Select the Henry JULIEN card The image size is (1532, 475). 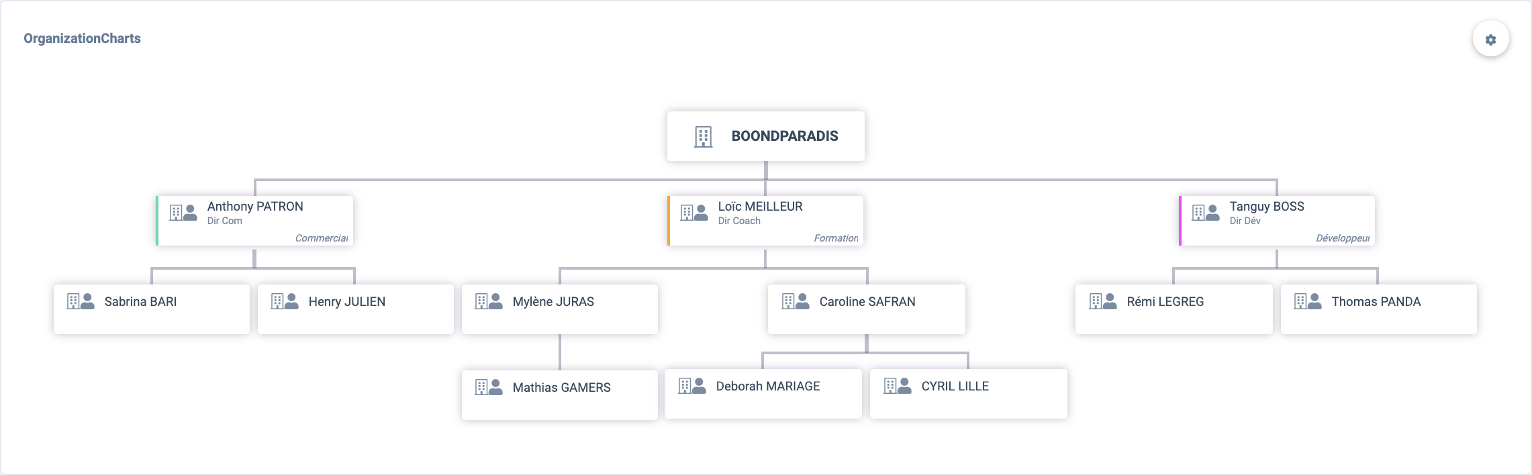click(x=356, y=309)
